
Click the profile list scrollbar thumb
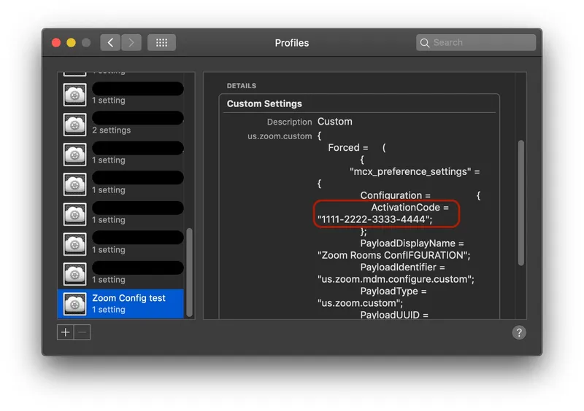190,273
